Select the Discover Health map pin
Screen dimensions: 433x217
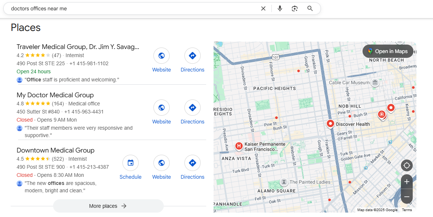(330, 123)
